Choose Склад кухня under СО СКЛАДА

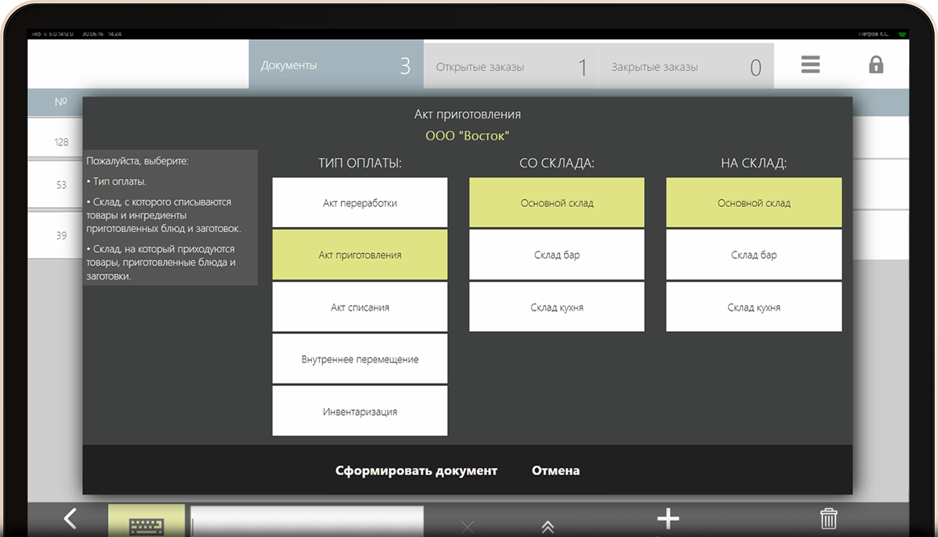[557, 307]
